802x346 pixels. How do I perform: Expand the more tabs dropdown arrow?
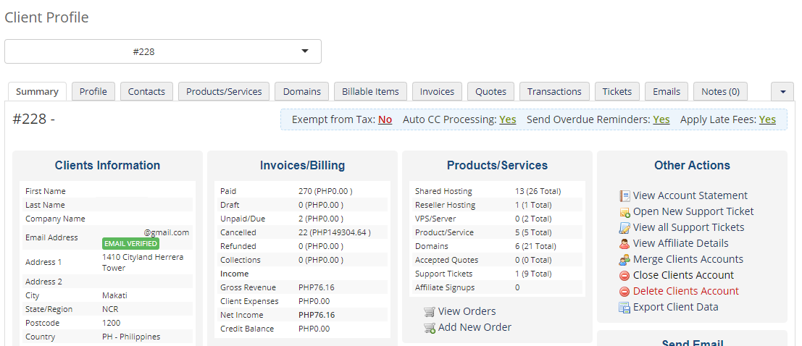pos(782,92)
